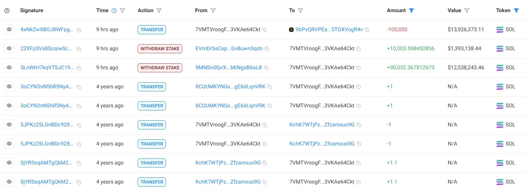The width and height of the screenshot is (527, 190).
Task: Open the Amount column filter
Action: [411, 11]
